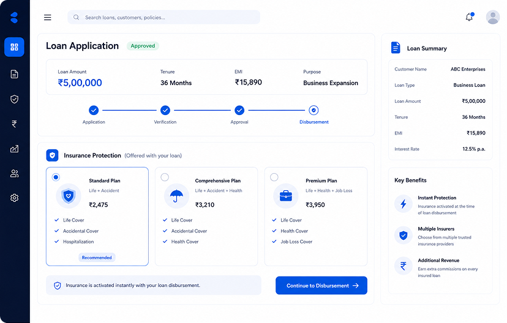Click the blue app logo
507x323 pixels.
[14, 18]
